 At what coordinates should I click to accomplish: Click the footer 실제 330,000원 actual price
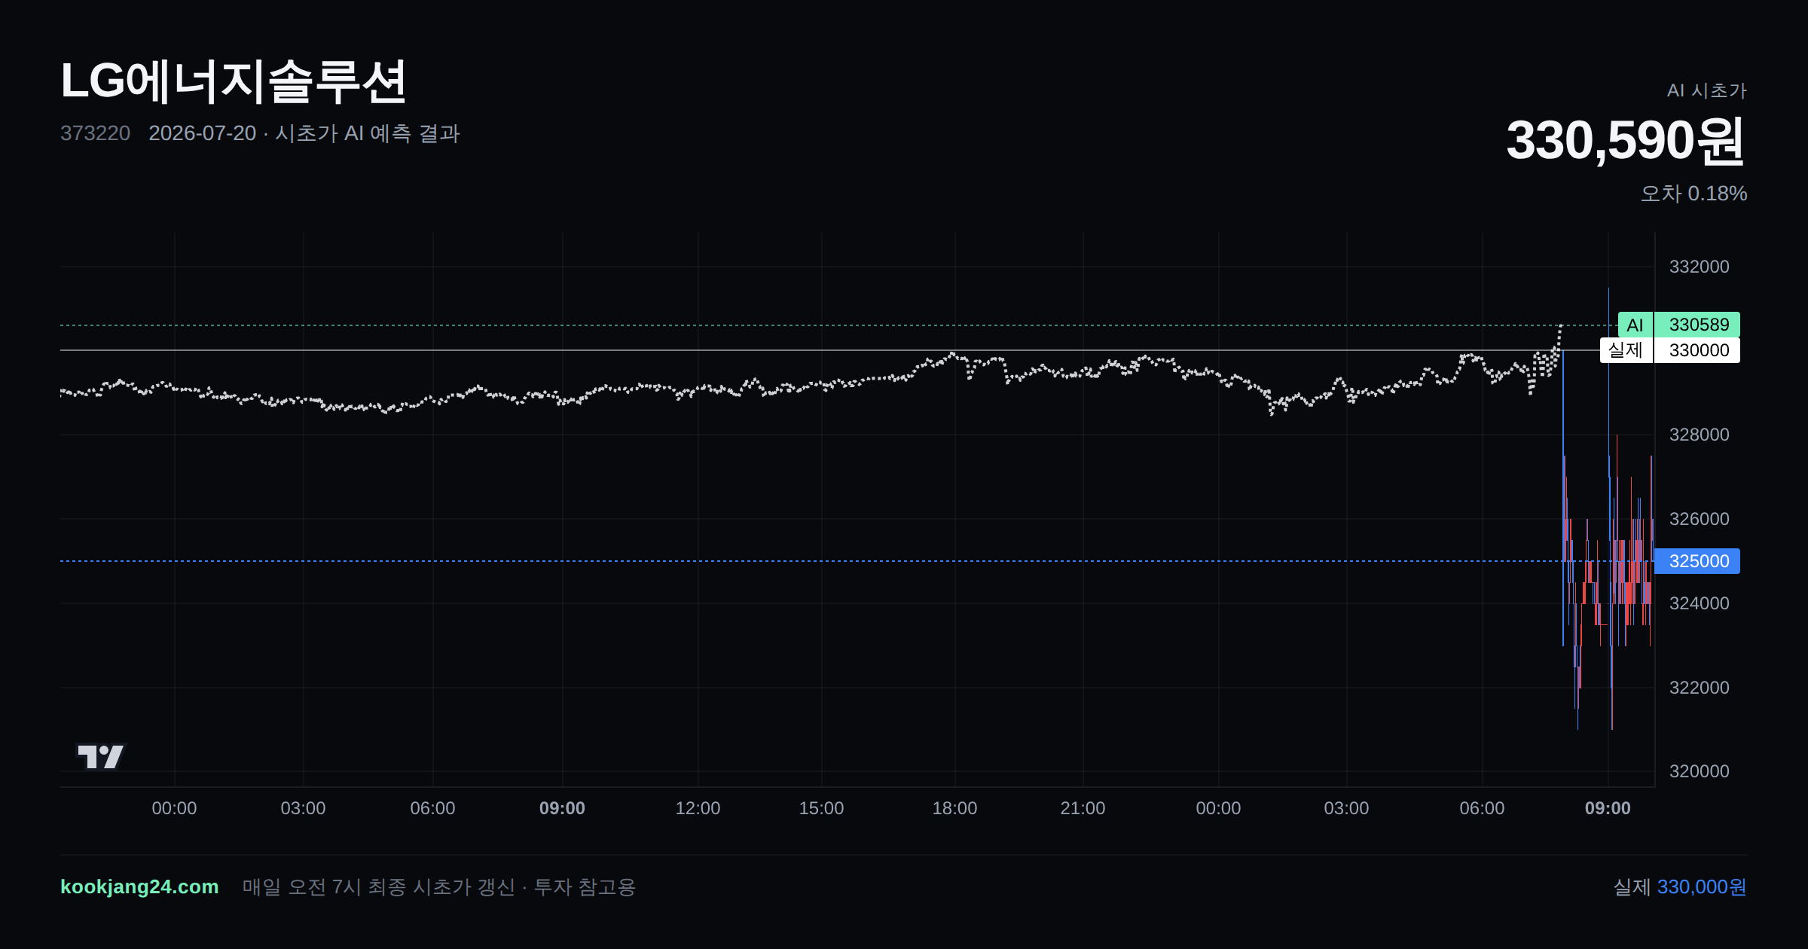coord(1680,887)
